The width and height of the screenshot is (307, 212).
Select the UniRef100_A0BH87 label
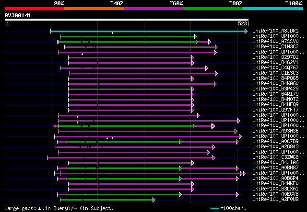tap(275, 168)
